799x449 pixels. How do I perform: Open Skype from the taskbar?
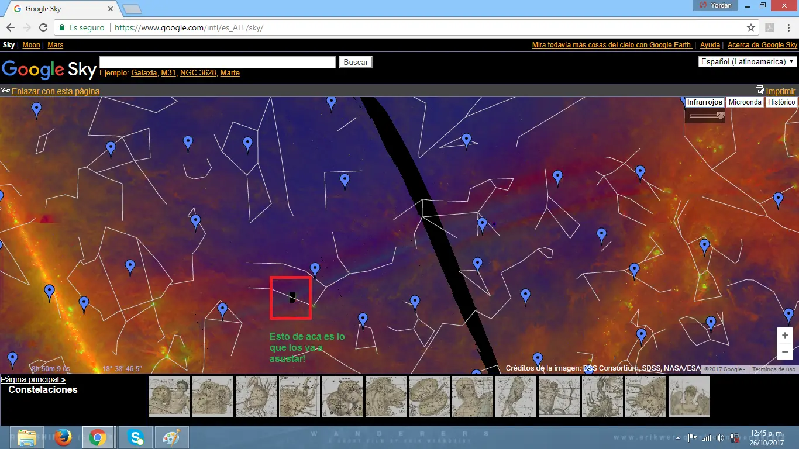[136, 437]
